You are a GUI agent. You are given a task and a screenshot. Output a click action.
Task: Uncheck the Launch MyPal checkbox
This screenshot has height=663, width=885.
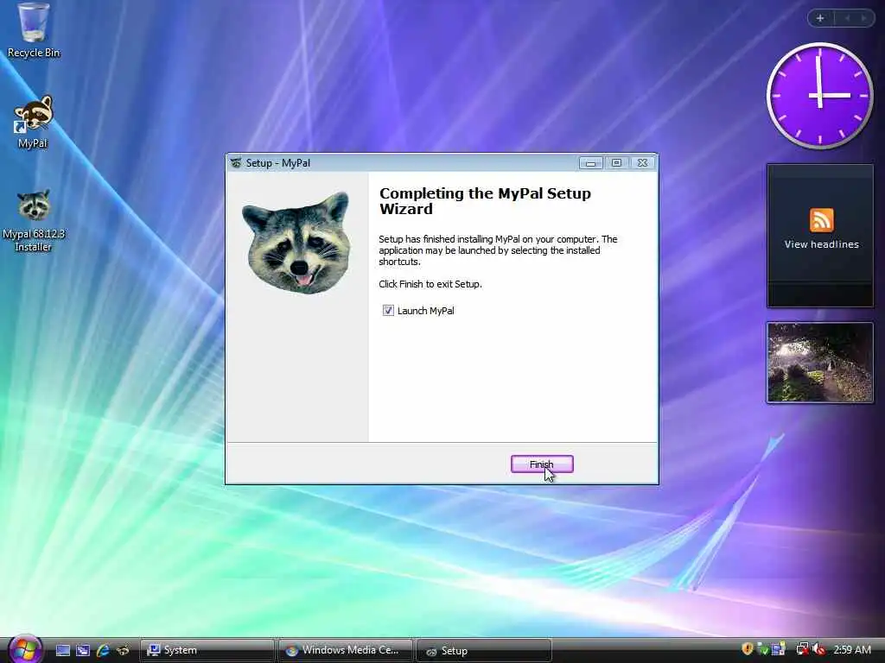tap(388, 311)
